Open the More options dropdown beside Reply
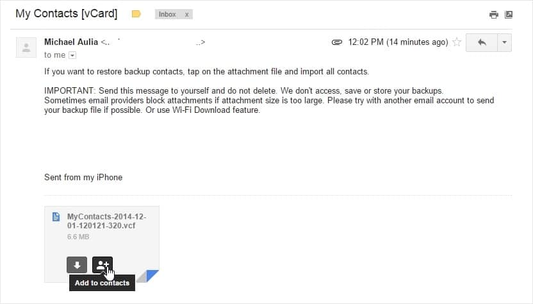 [504, 42]
